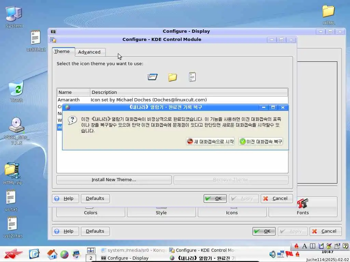Open the Trash desktop icon
This screenshot has height=262, width=350.
point(16,91)
